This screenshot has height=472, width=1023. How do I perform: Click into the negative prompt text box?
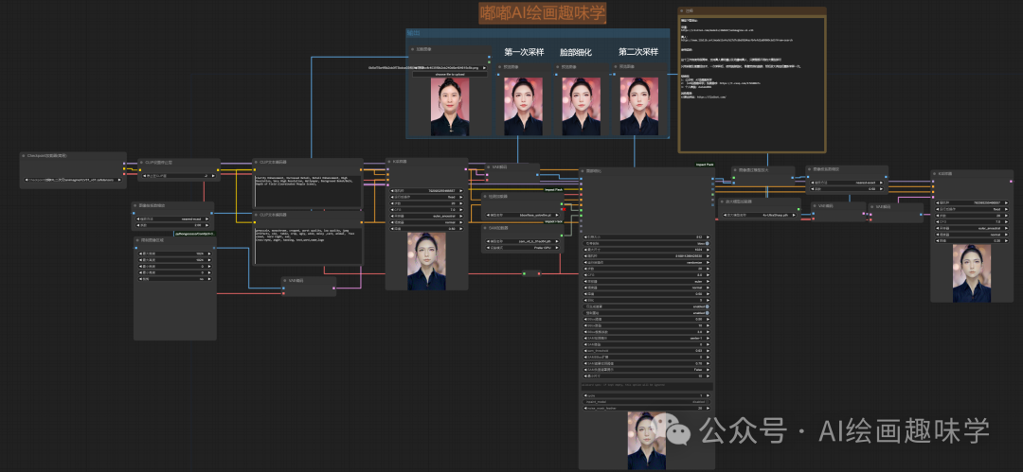click(307, 245)
